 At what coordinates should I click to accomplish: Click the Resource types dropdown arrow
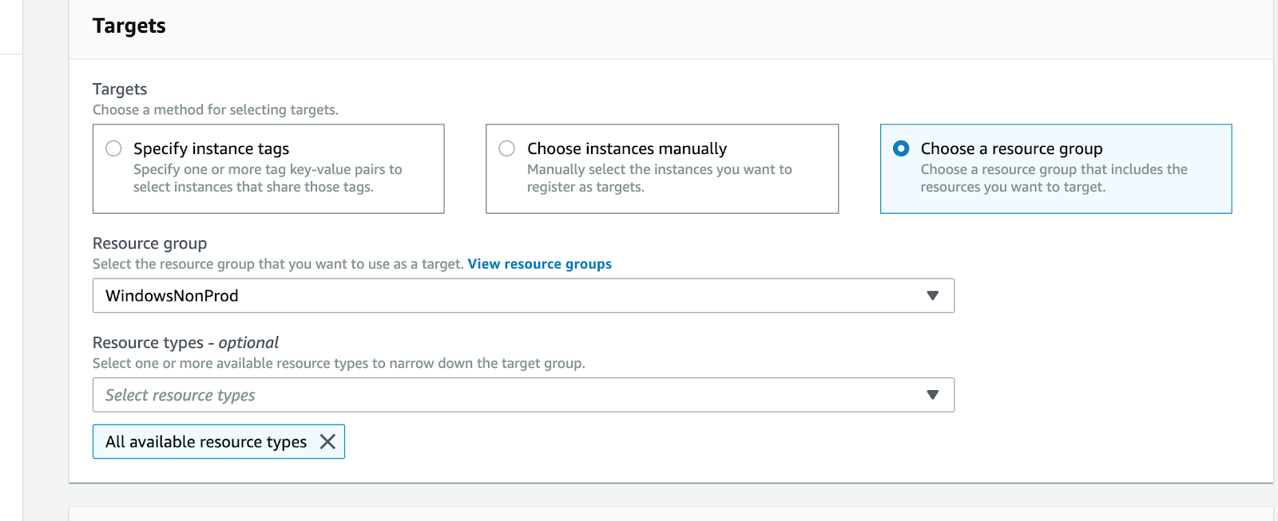932,395
